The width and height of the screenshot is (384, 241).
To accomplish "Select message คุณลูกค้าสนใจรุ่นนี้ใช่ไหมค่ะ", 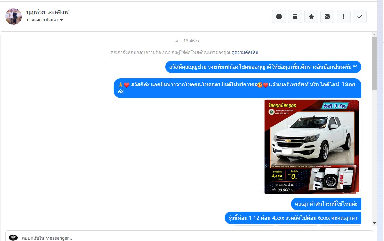I will [x=326, y=204].
